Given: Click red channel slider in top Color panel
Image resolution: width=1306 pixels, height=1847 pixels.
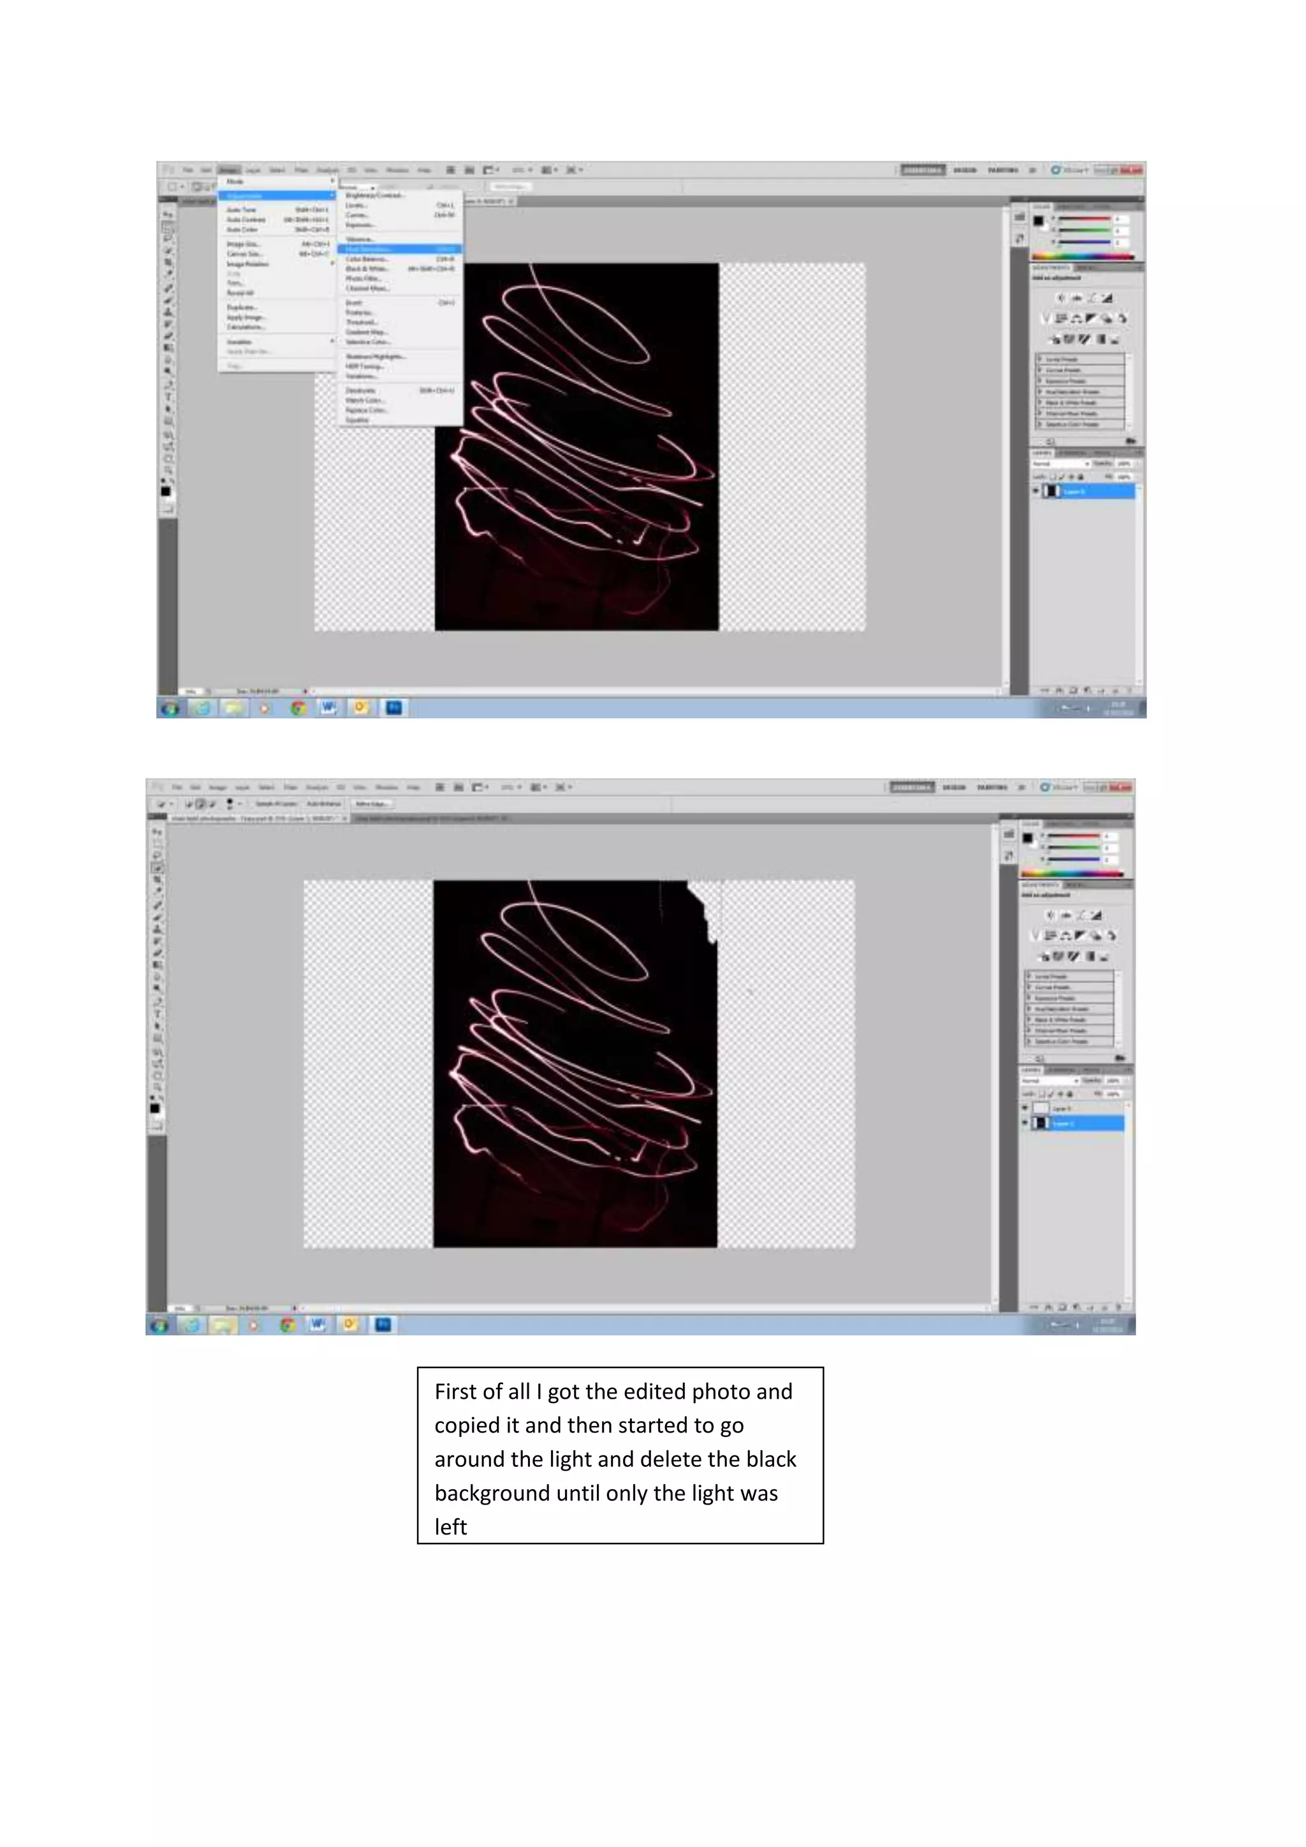Looking at the screenshot, I should click(1085, 219).
